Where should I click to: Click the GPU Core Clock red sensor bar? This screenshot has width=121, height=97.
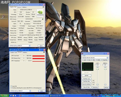(39, 56)
